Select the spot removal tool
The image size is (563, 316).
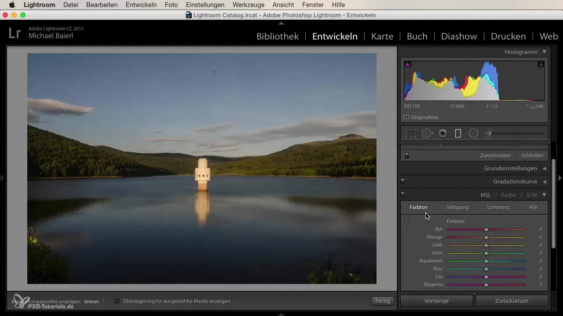coord(427,133)
